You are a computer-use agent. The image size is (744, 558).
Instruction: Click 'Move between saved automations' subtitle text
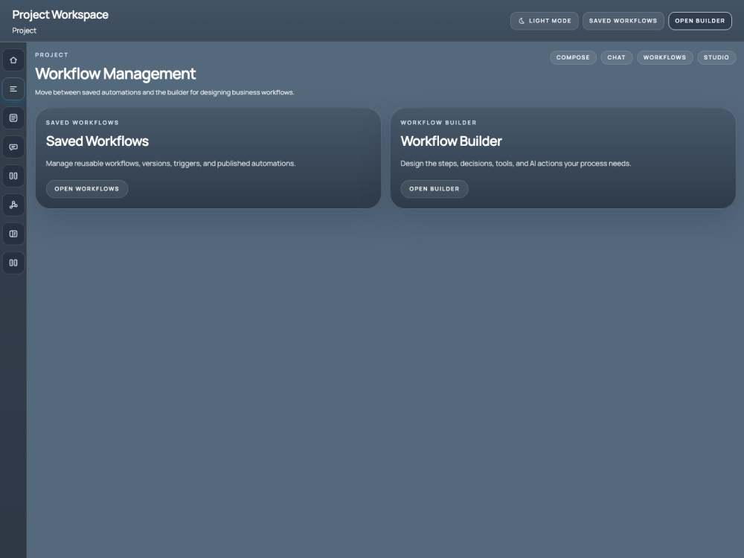[164, 92]
